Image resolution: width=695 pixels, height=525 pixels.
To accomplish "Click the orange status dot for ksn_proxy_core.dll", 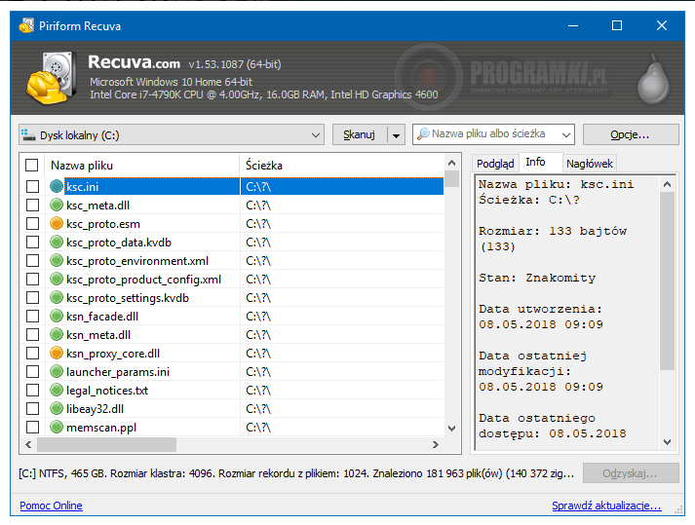I will point(57,354).
